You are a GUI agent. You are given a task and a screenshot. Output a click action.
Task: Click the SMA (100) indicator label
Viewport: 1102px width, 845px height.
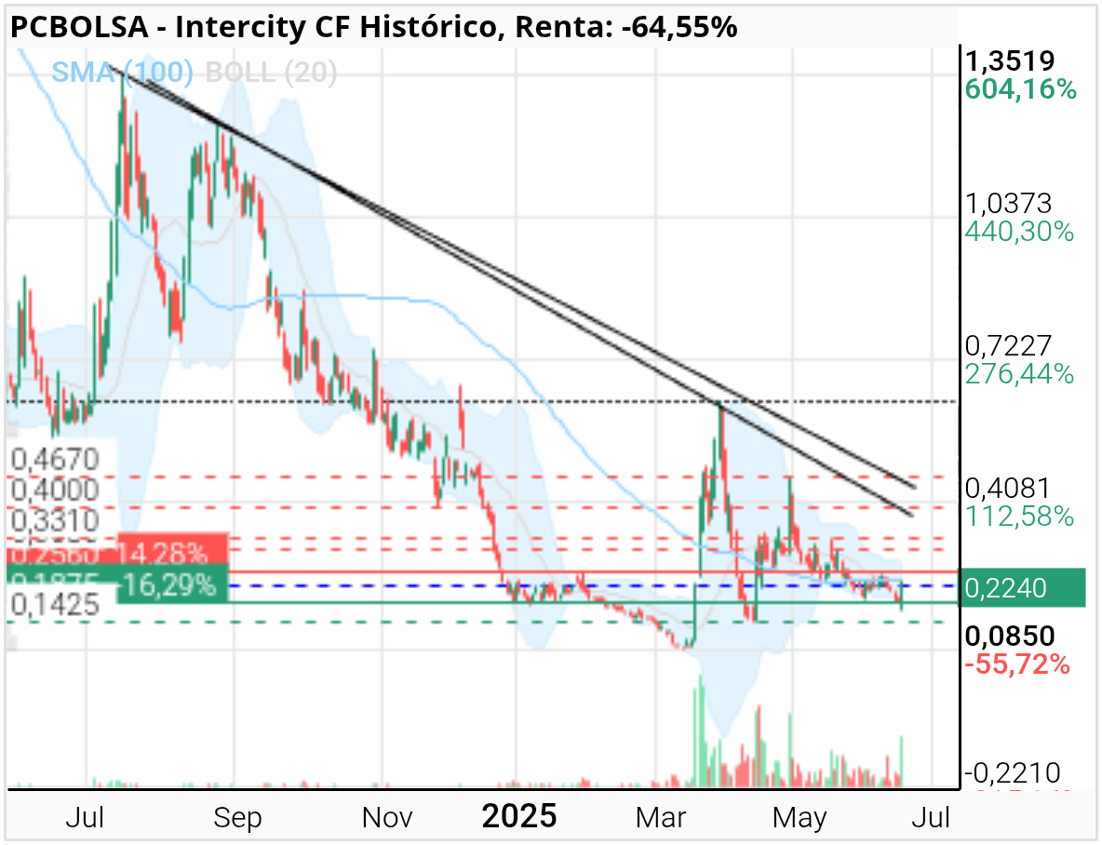[122, 73]
